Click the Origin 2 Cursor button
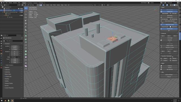This screenshot has width=181, height=102. (169, 46)
